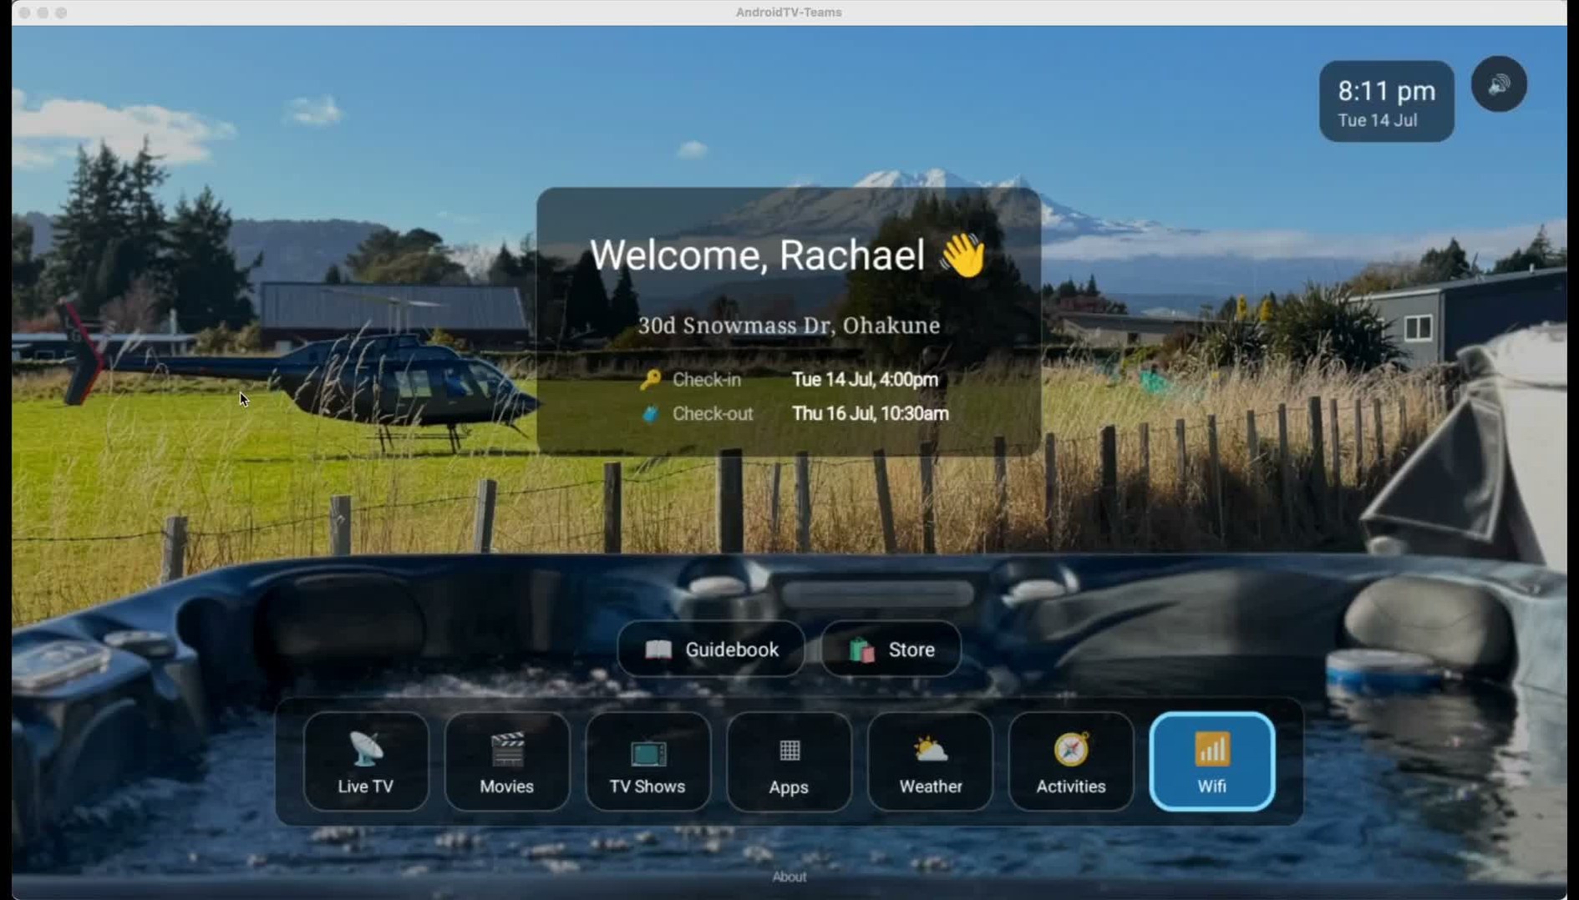Open the Activities compass tile
Viewport: 1579px width, 900px height.
click(1071, 761)
